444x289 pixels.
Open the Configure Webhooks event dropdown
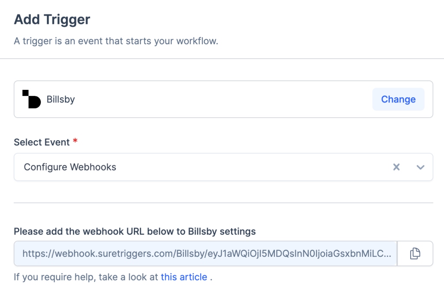point(70,167)
